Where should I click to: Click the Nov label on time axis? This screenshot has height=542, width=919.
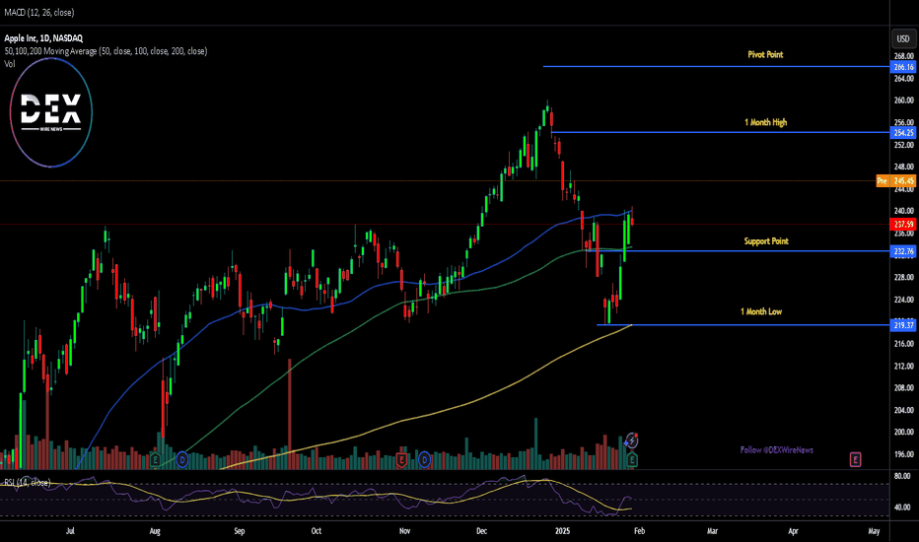tap(404, 531)
